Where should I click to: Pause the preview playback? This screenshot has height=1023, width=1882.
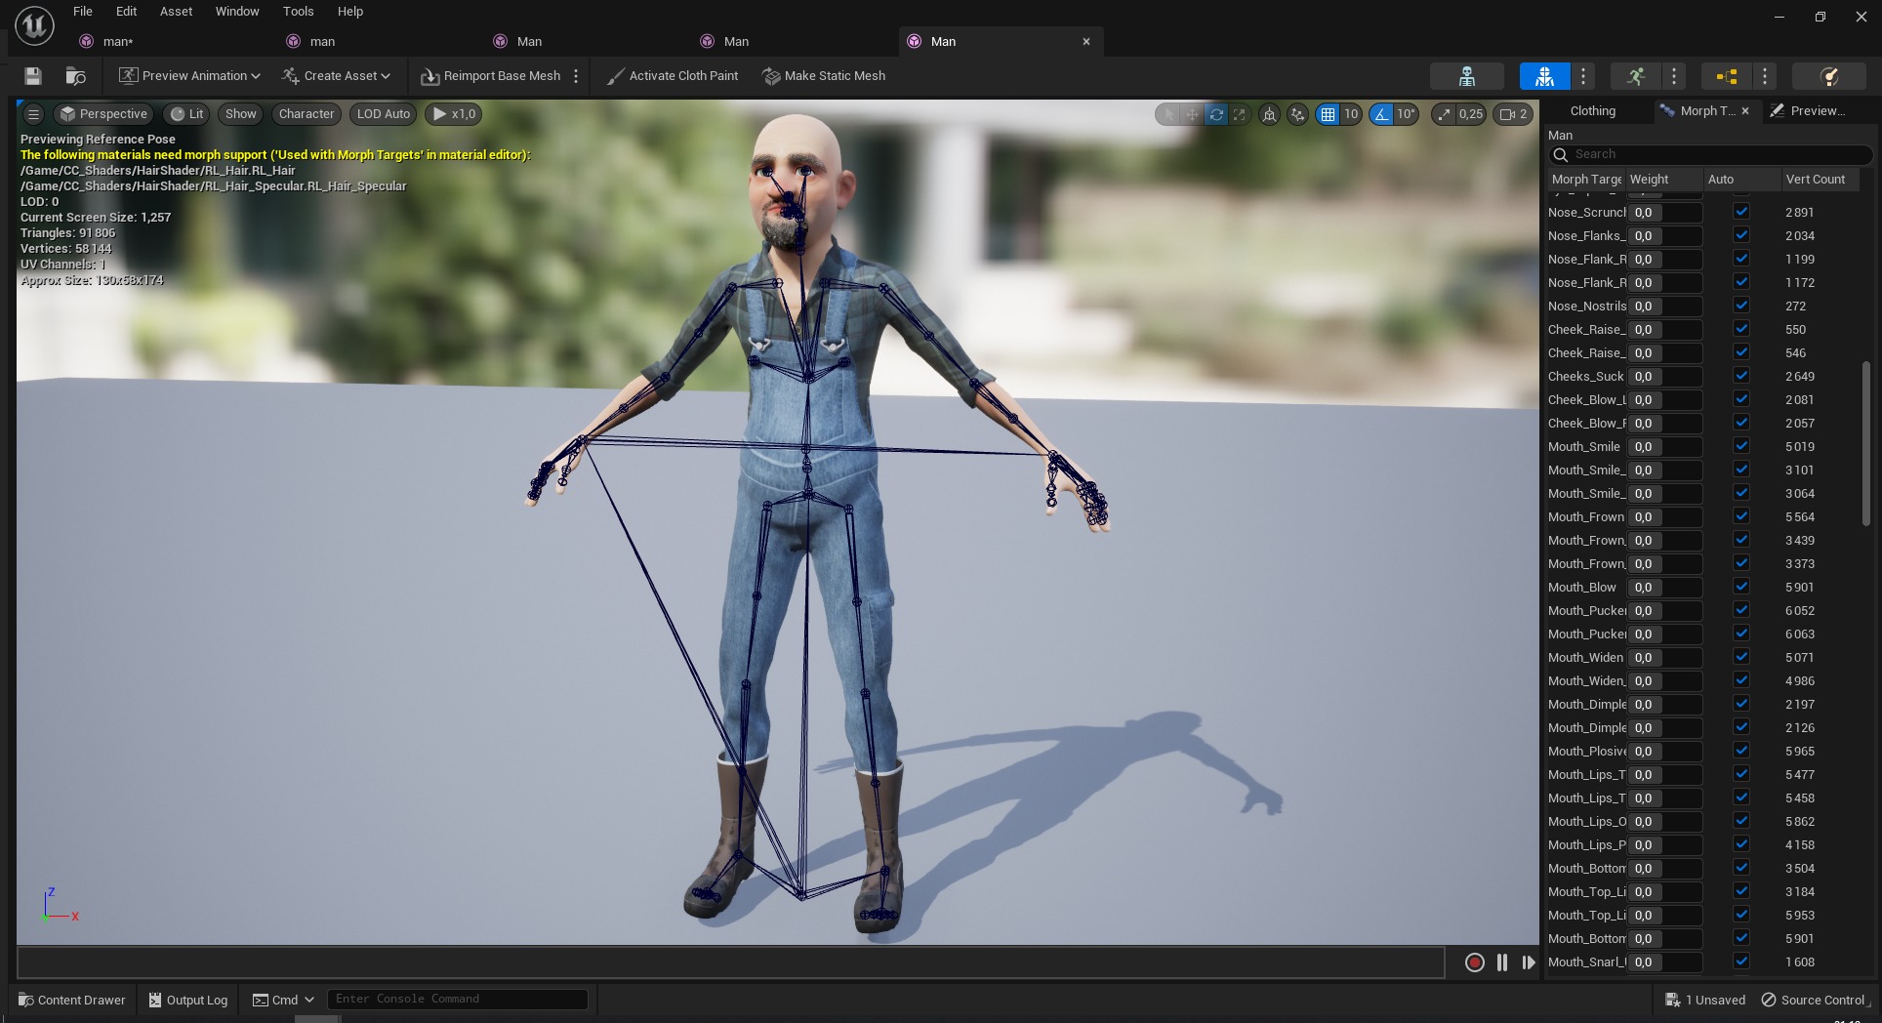1502,962
